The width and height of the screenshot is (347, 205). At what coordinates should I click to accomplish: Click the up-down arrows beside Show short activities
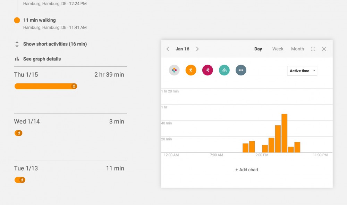click(17, 44)
